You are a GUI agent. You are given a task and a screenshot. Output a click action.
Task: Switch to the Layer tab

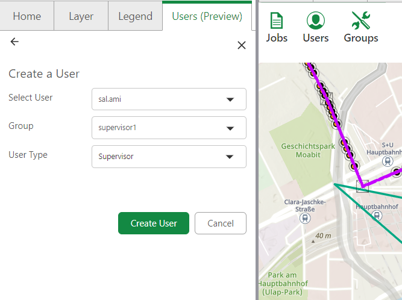point(81,16)
